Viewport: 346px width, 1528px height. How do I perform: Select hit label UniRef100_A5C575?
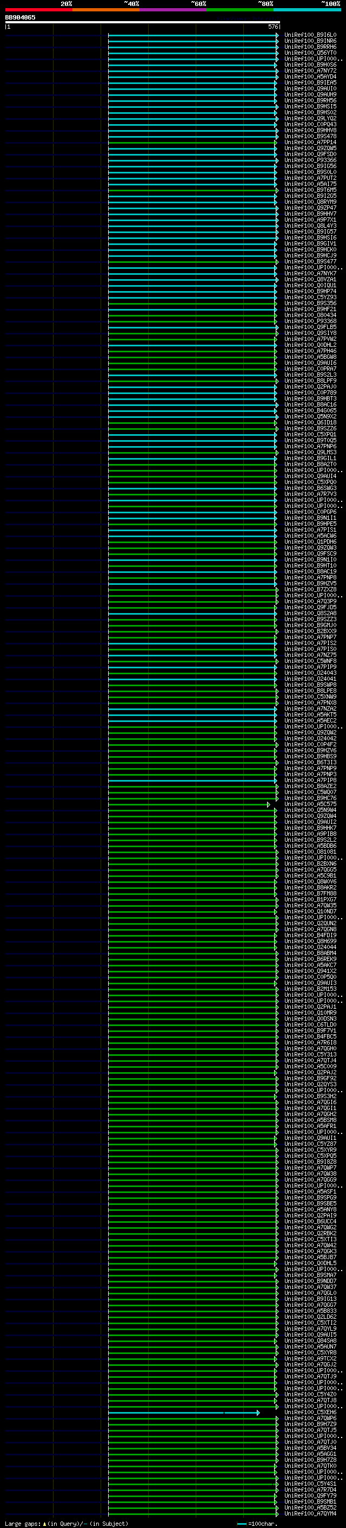pyautogui.click(x=310, y=804)
